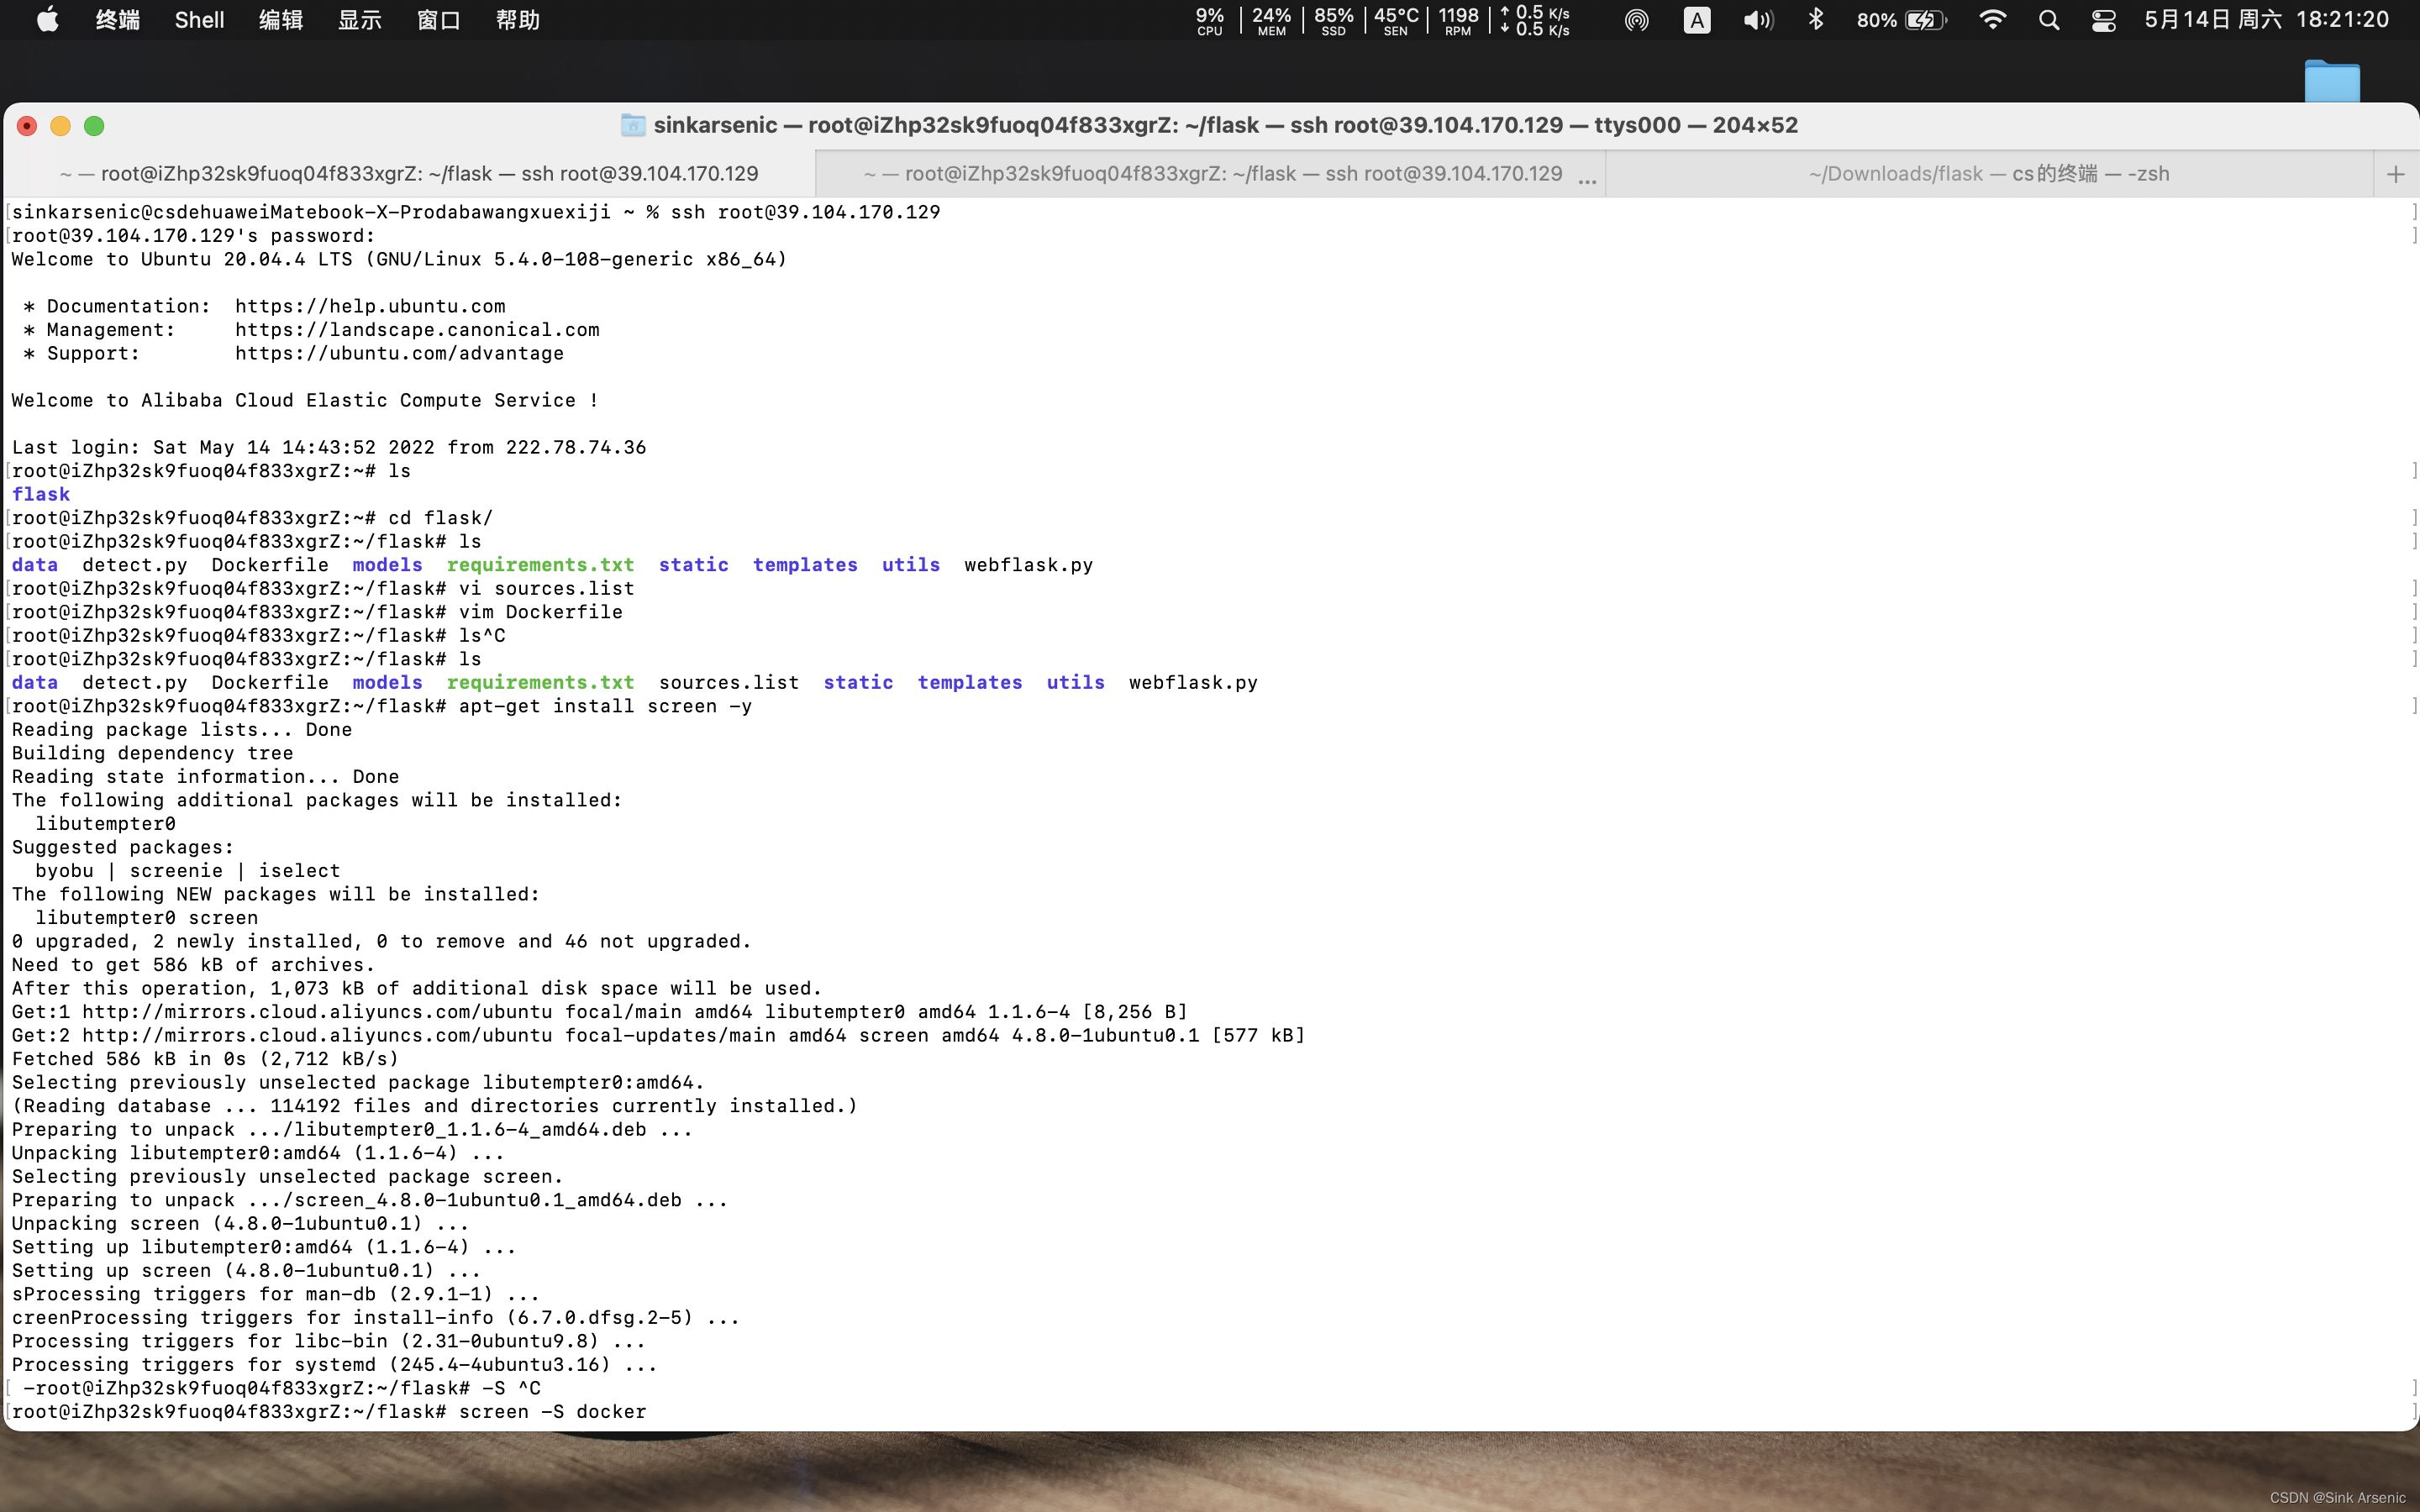Image resolution: width=2420 pixels, height=1512 pixels.
Task: Click the AirDrop status icon
Action: tap(1636, 20)
